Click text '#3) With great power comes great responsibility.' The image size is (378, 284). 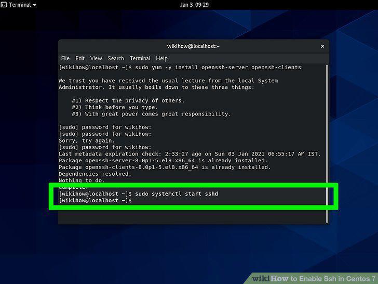point(151,114)
